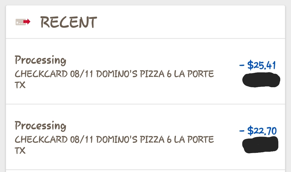Click Processing status above the $22.70 transaction
This screenshot has width=291, height=172.
[x=40, y=126]
